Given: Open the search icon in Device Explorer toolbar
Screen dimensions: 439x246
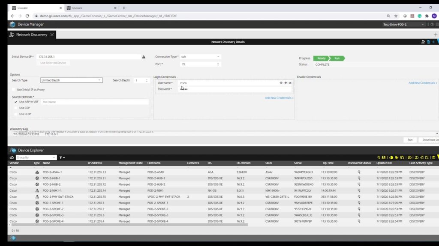Looking at the screenshot, I should click(x=378, y=157).
